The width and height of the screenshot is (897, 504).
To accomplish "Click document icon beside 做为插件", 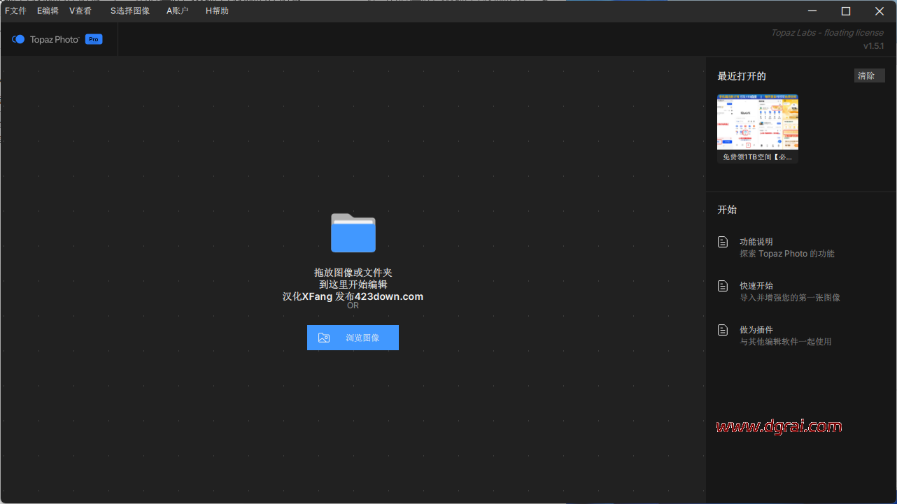I will click(723, 330).
